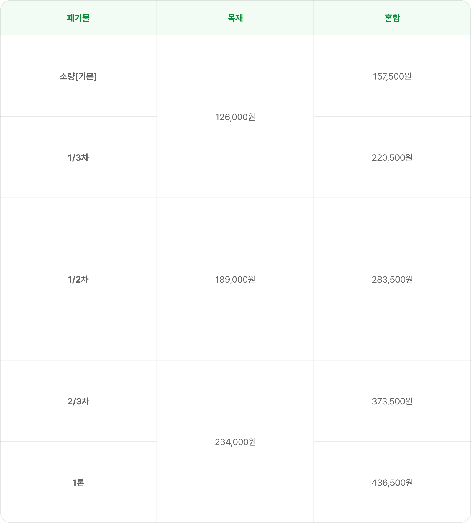This screenshot has height=523, width=471.
Task: Click the 혼합 column header
Action: coord(392,18)
